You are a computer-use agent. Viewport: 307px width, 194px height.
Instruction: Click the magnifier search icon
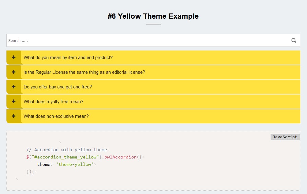coord(294,40)
